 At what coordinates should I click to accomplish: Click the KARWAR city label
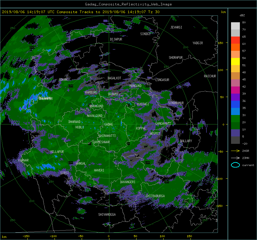(23, 160)
